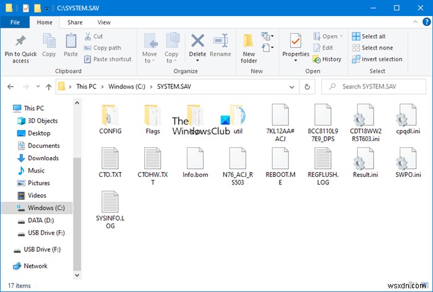
Task: Go Back using the navigation arrow
Action: (11, 87)
